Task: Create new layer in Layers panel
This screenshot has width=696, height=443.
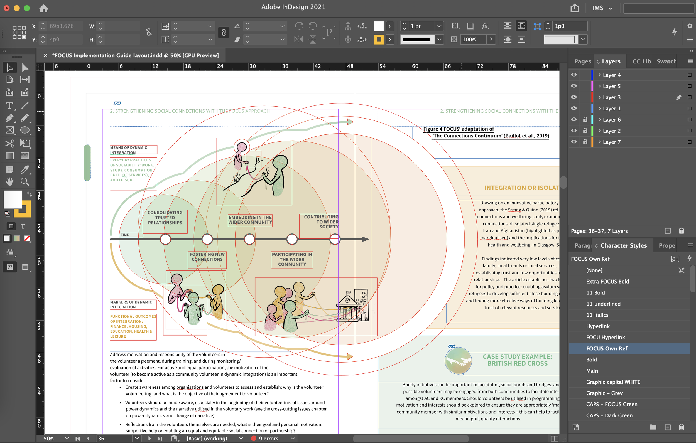Action: 668,231
